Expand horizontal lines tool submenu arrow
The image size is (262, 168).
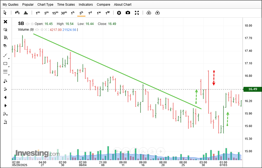pyautogui.click(x=9, y=74)
